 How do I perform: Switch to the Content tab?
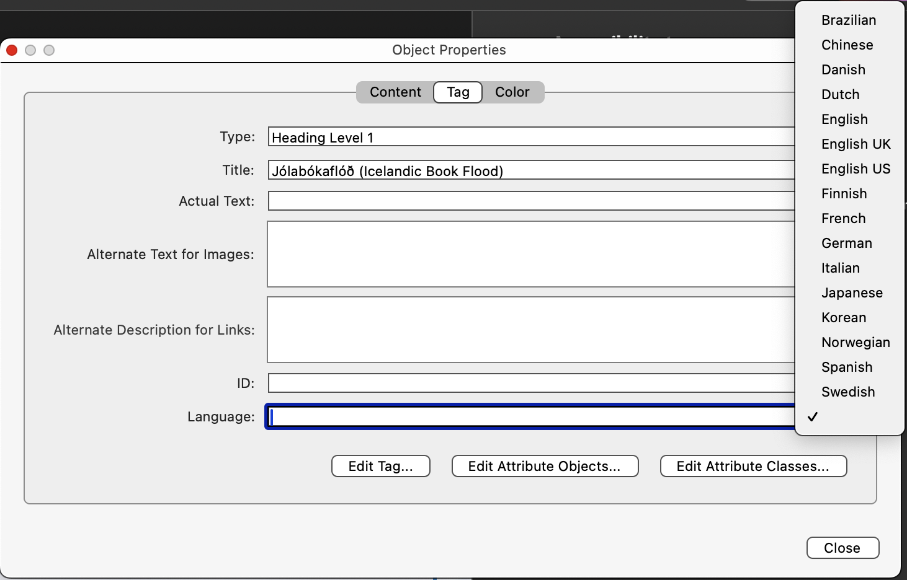[x=395, y=92]
